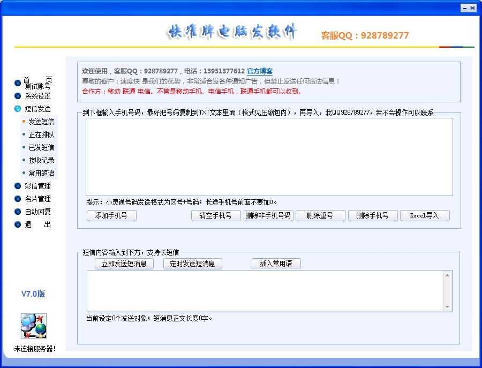
Task: Click the Excel导入 button
Action: (425, 216)
